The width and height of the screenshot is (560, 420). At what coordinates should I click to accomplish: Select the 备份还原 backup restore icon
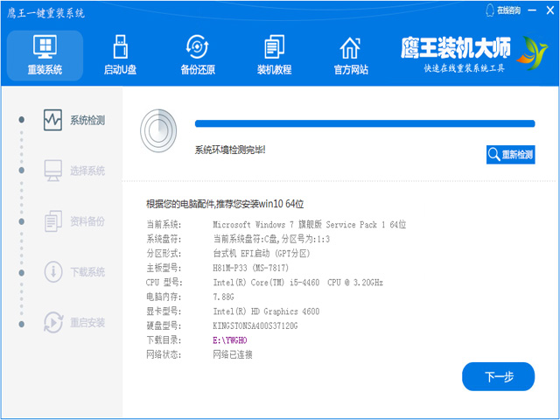pos(197,47)
